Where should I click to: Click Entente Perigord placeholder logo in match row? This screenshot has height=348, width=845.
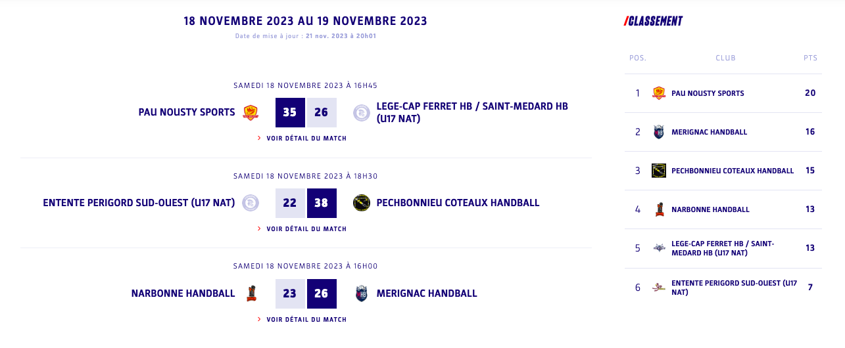[x=251, y=203]
